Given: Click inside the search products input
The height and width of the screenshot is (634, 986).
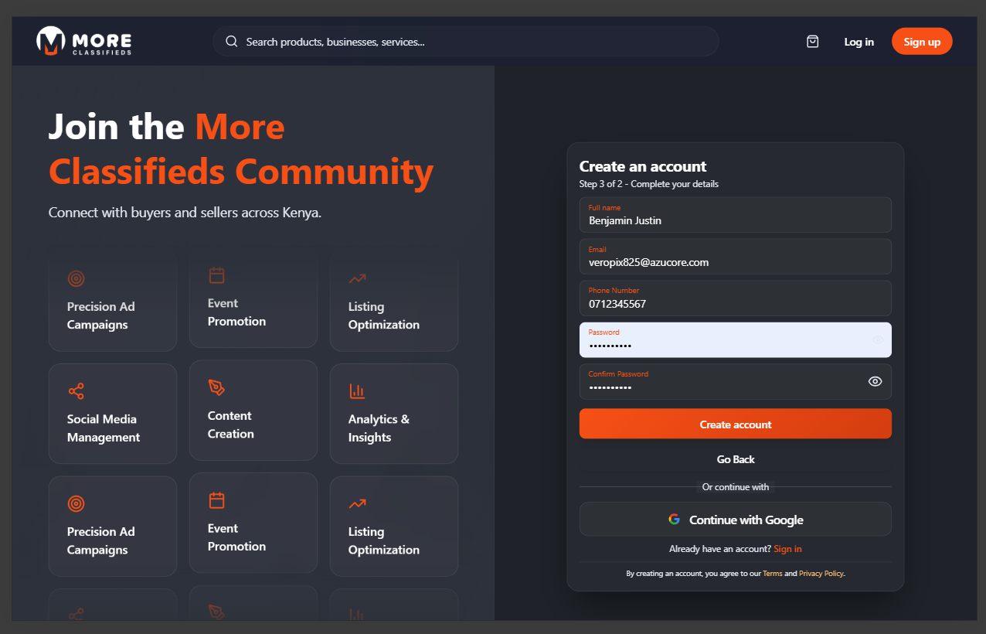Looking at the screenshot, I should tap(464, 41).
